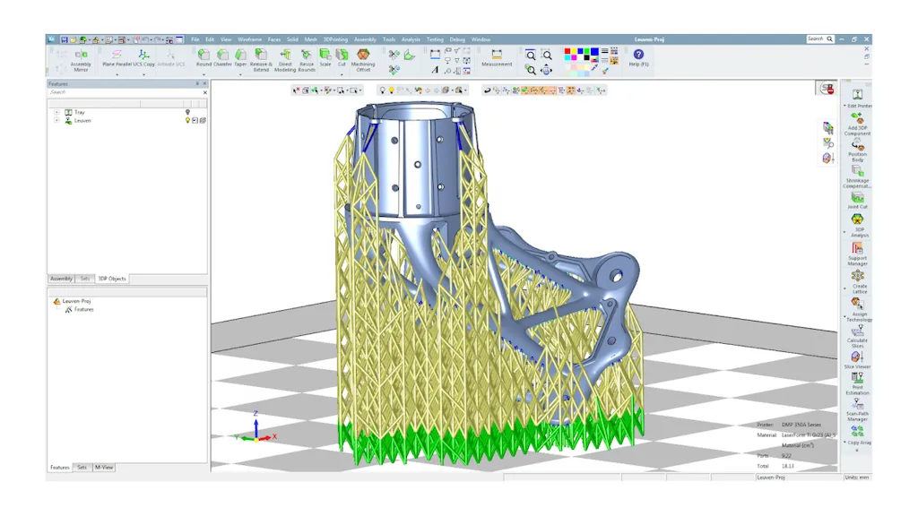Open the Mesh menu
918x516 pixels.
click(x=311, y=39)
